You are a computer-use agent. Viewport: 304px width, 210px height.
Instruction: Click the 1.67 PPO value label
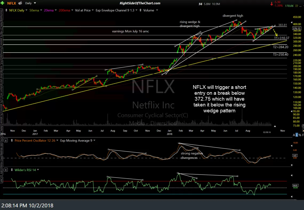click(295, 155)
